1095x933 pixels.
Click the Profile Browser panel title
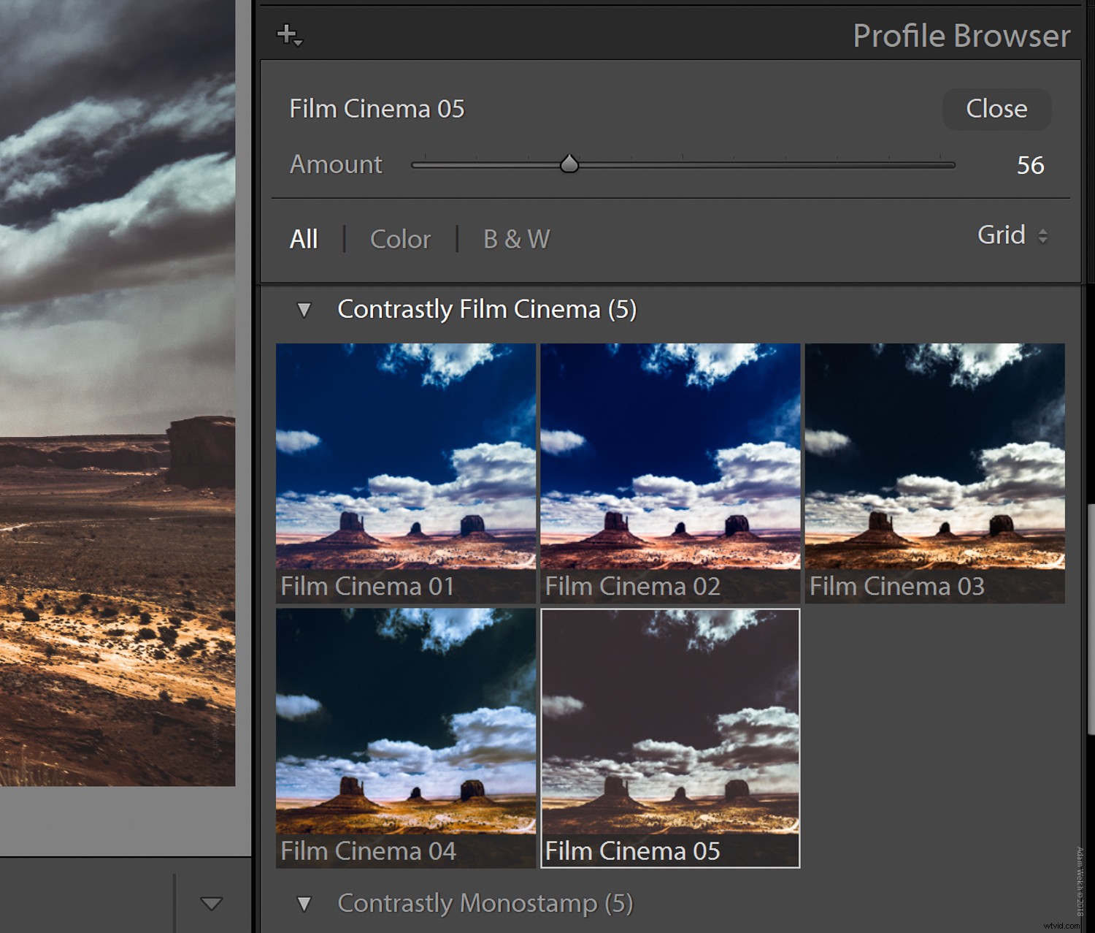(x=961, y=36)
